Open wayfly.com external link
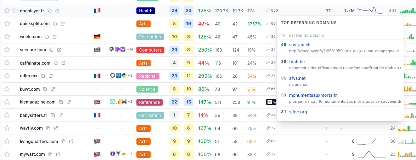This screenshot has width=416, height=160. (x=56, y=128)
